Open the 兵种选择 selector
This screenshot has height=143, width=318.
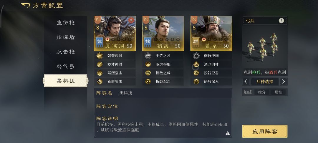pyautogui.click(x=265, y=82)
